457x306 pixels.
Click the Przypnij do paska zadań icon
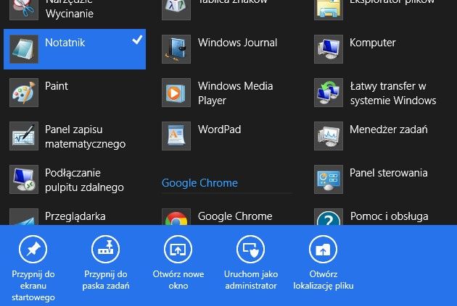(105, 250)
